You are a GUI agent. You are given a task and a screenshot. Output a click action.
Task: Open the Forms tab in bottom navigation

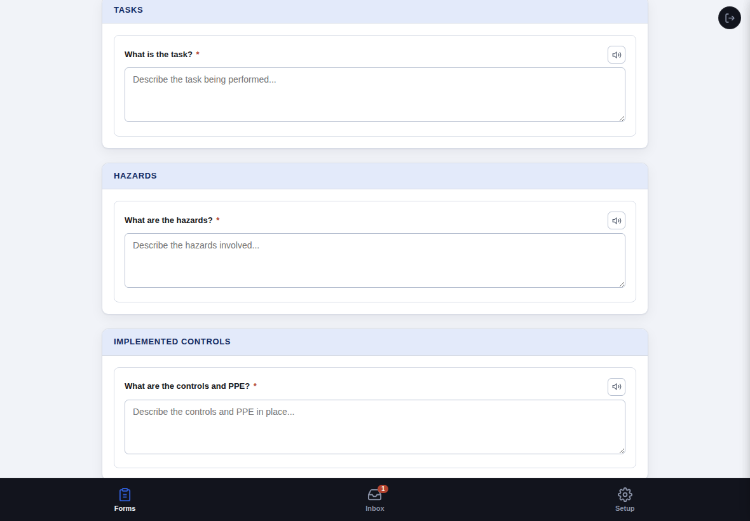(x=125, y=499)
